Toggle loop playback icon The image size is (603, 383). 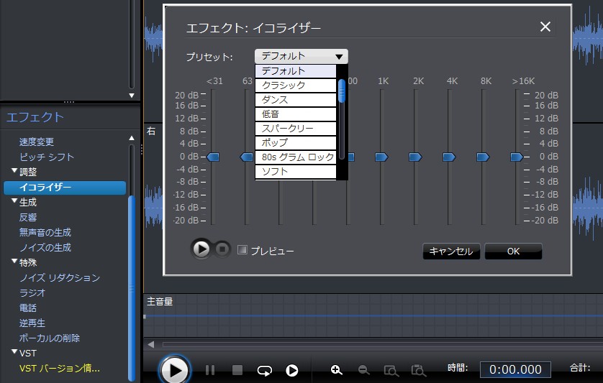point(265,370)
